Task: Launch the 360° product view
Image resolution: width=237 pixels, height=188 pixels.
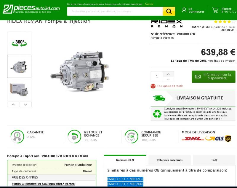Action: (x=19, y=43)
